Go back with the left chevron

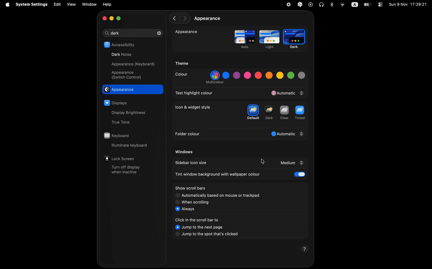[174, 18]
